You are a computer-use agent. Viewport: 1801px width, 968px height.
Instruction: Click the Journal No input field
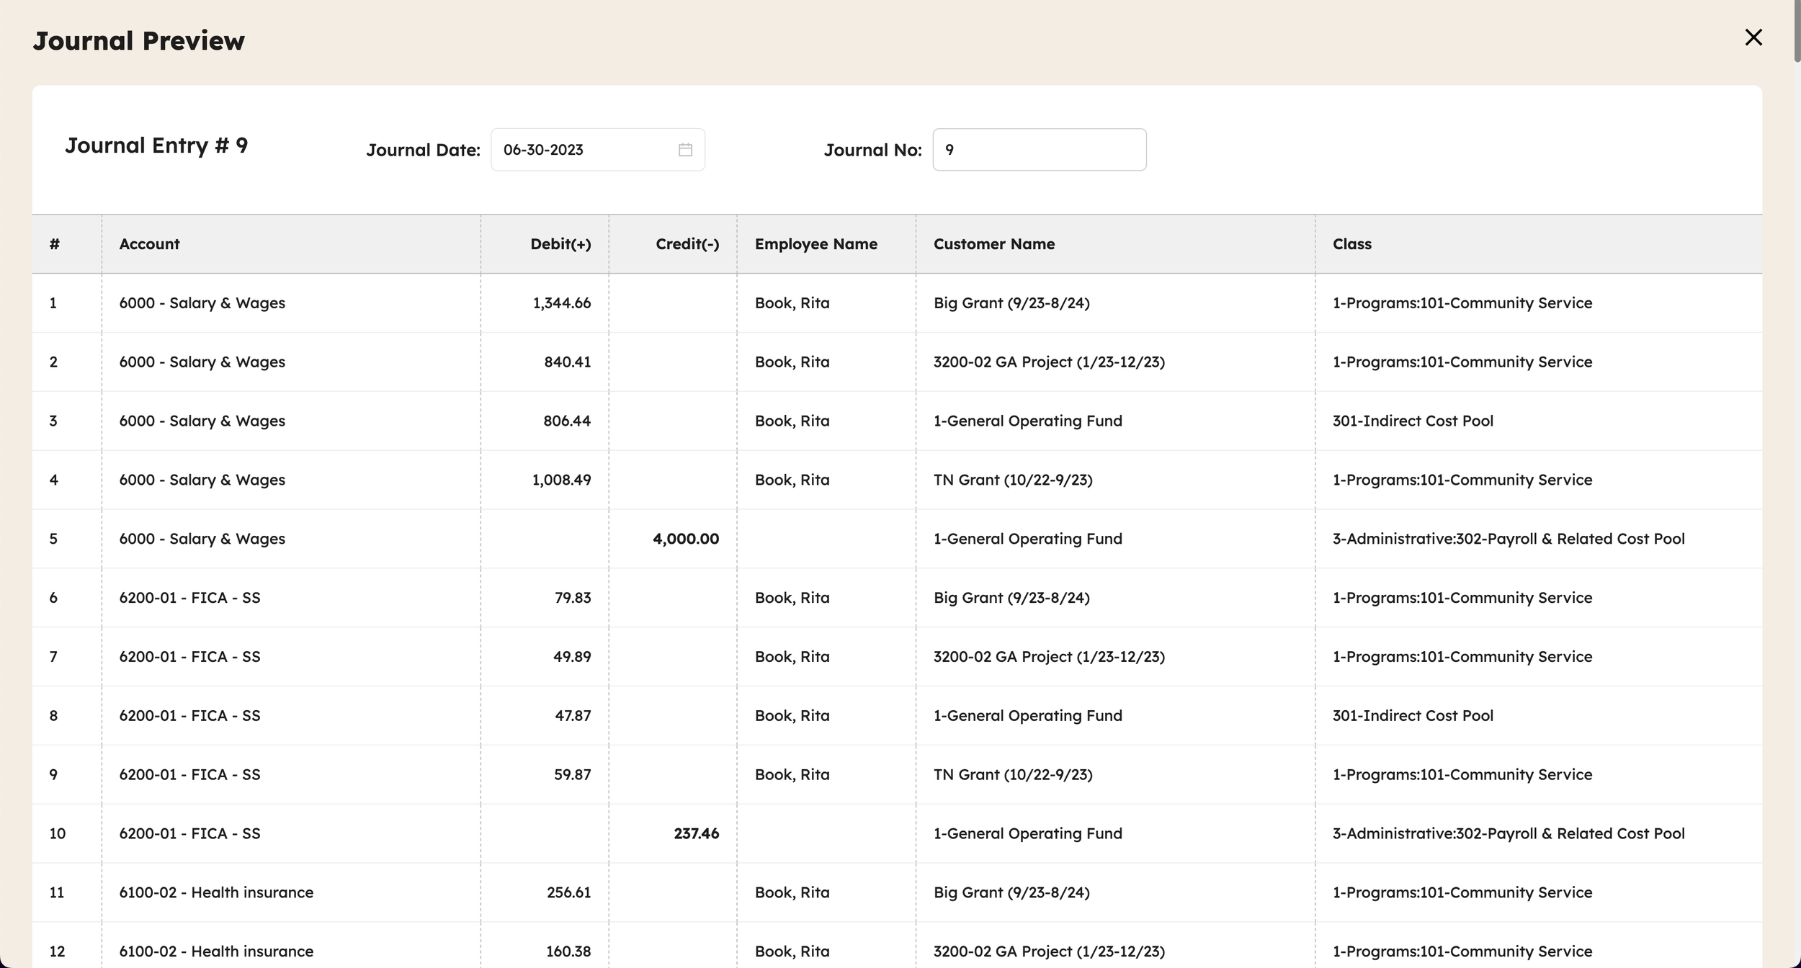1038,150
